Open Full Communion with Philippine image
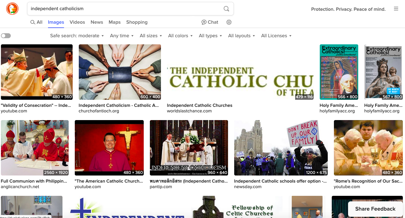405x218 pixels. (x=35, y=148)
